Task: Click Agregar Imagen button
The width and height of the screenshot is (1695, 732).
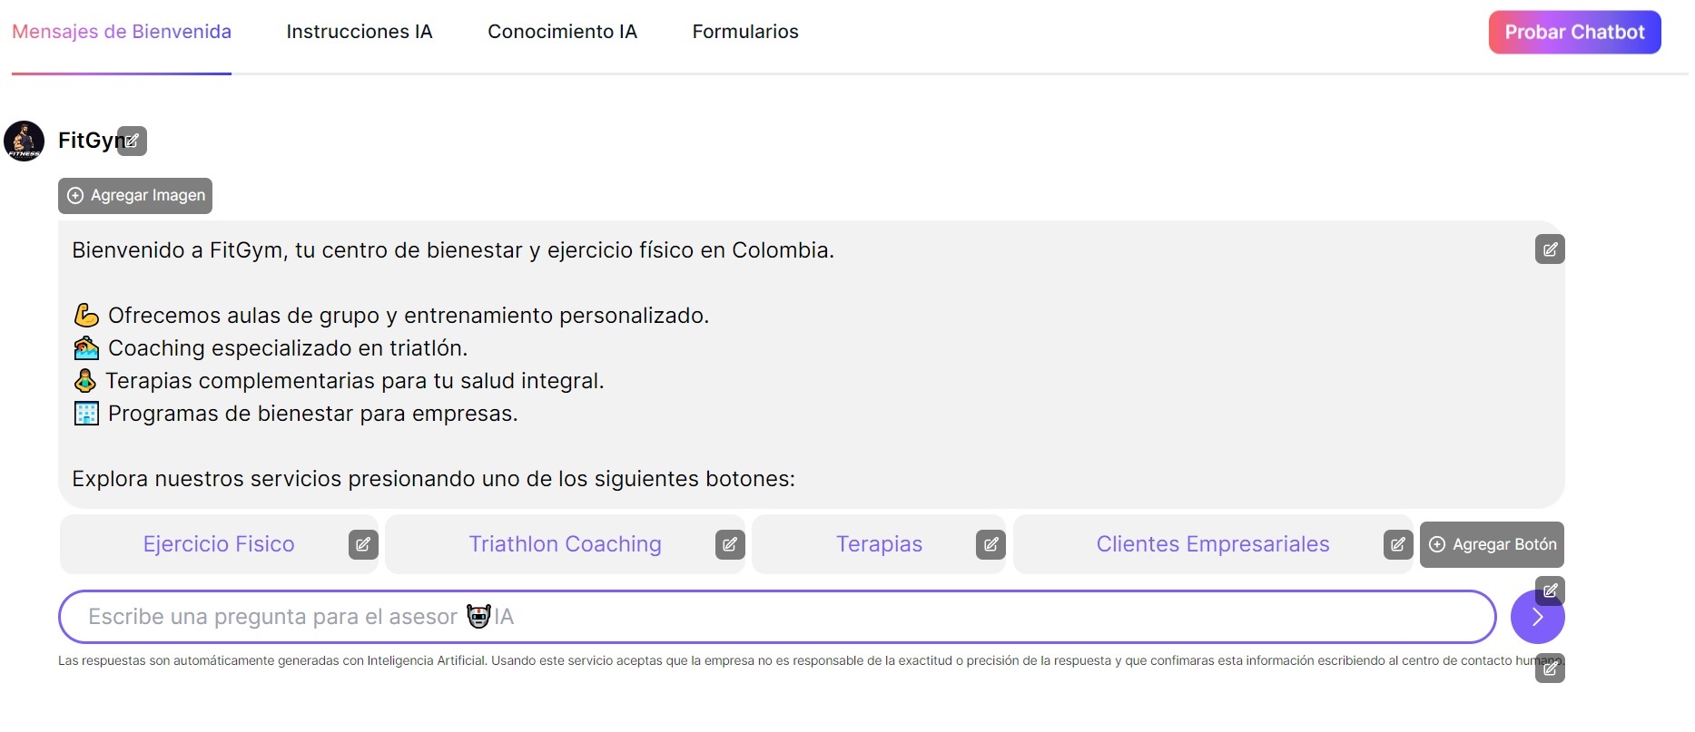Action: point(135,196)
